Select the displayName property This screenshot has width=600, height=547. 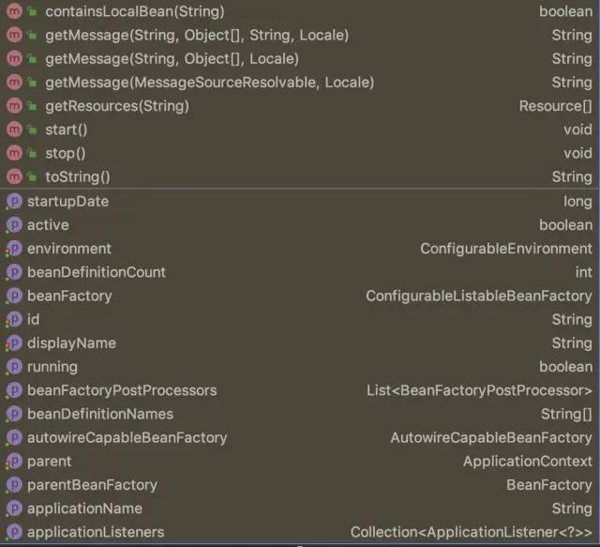pyautogui.click(x=71, y=343)
